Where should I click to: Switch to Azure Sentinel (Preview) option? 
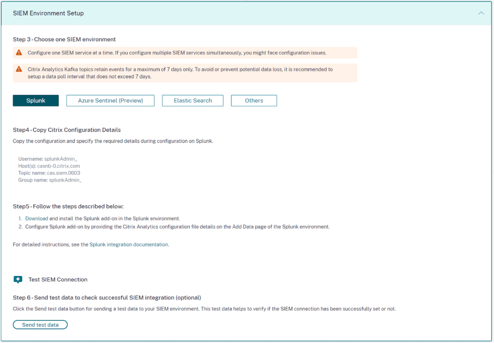coord(110,101)
